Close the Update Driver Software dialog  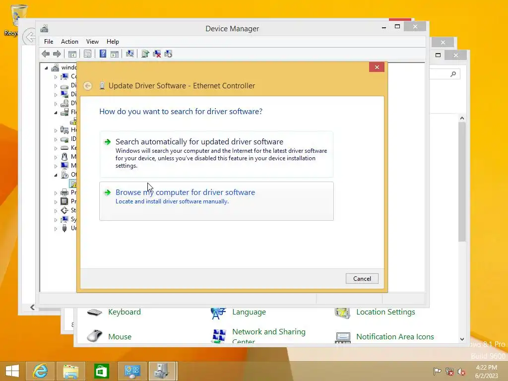coord(377,67)
